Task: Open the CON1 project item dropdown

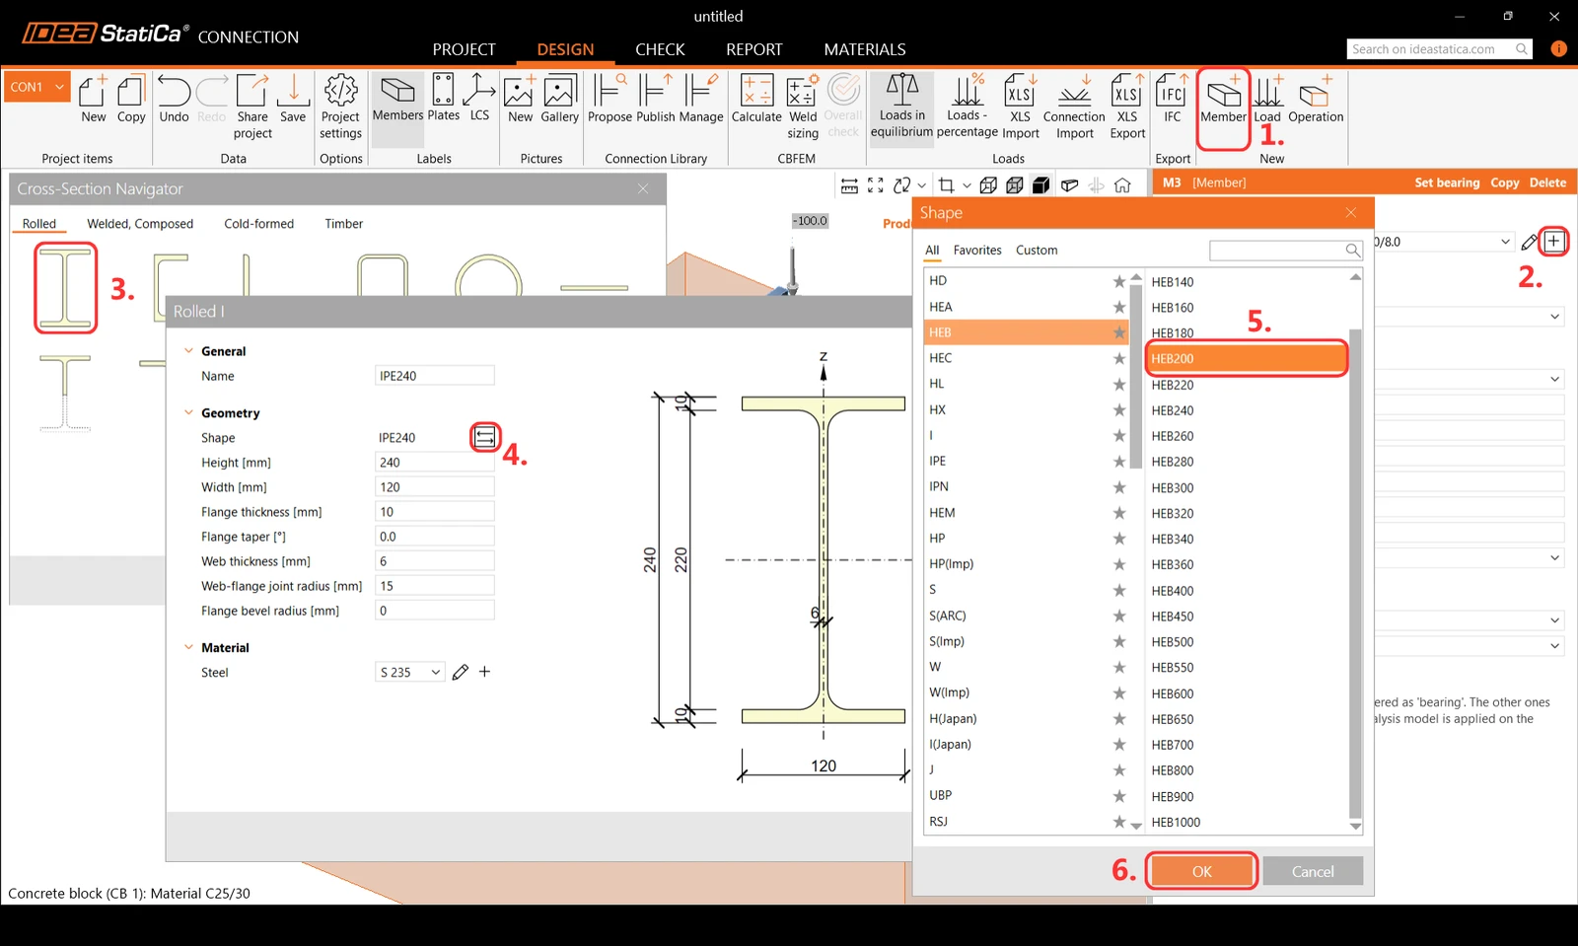Action: point(37,87)
